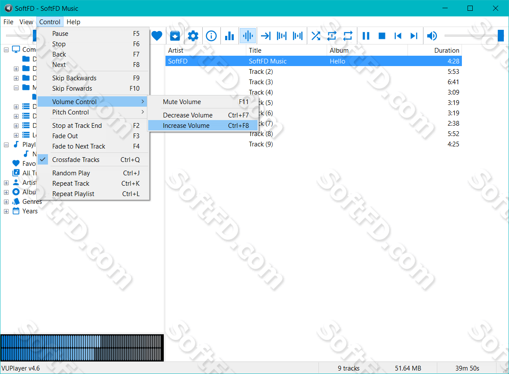Screen dimensions: 509x374
Task: Go to previous track toolbar button
Action: click(398, 36)
